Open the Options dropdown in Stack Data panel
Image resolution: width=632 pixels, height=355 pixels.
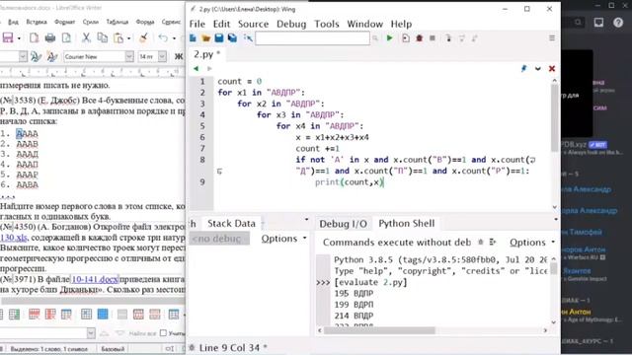[283, 239]
